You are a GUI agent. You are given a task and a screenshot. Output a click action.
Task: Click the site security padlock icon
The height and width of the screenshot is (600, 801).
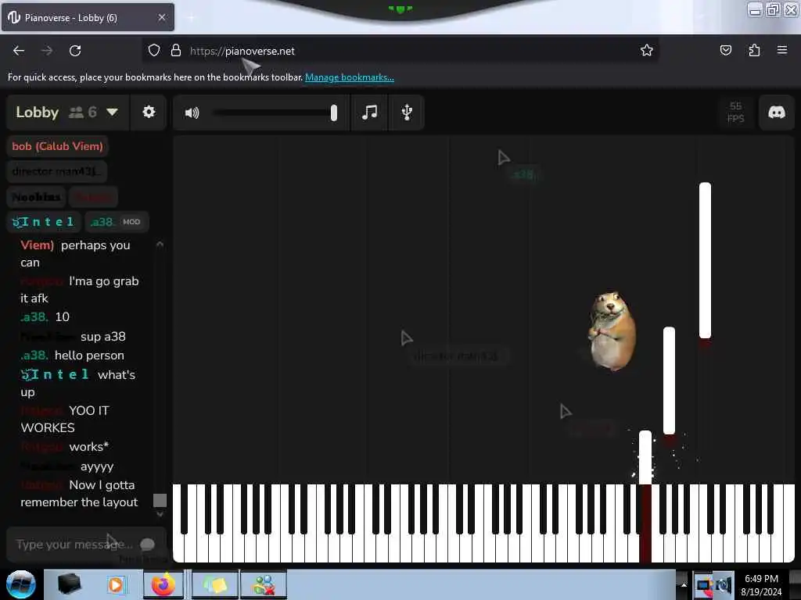176,51
